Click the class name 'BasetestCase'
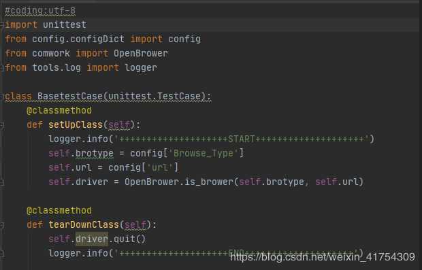 [x=70, y=97]
